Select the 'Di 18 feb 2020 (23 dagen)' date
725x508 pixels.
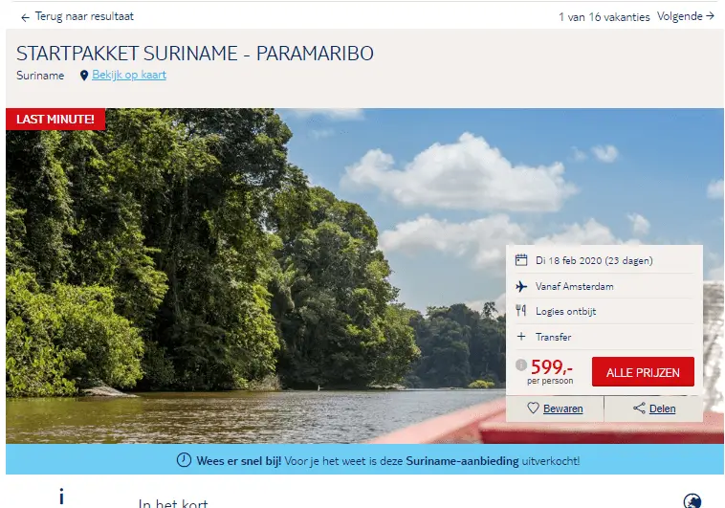click(594, 260)
